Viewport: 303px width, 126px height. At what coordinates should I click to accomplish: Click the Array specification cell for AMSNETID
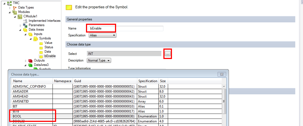[148, 101]
